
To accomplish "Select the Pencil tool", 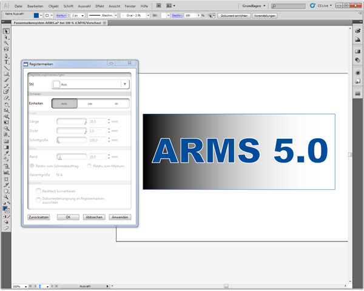I will tap(6, 86).
